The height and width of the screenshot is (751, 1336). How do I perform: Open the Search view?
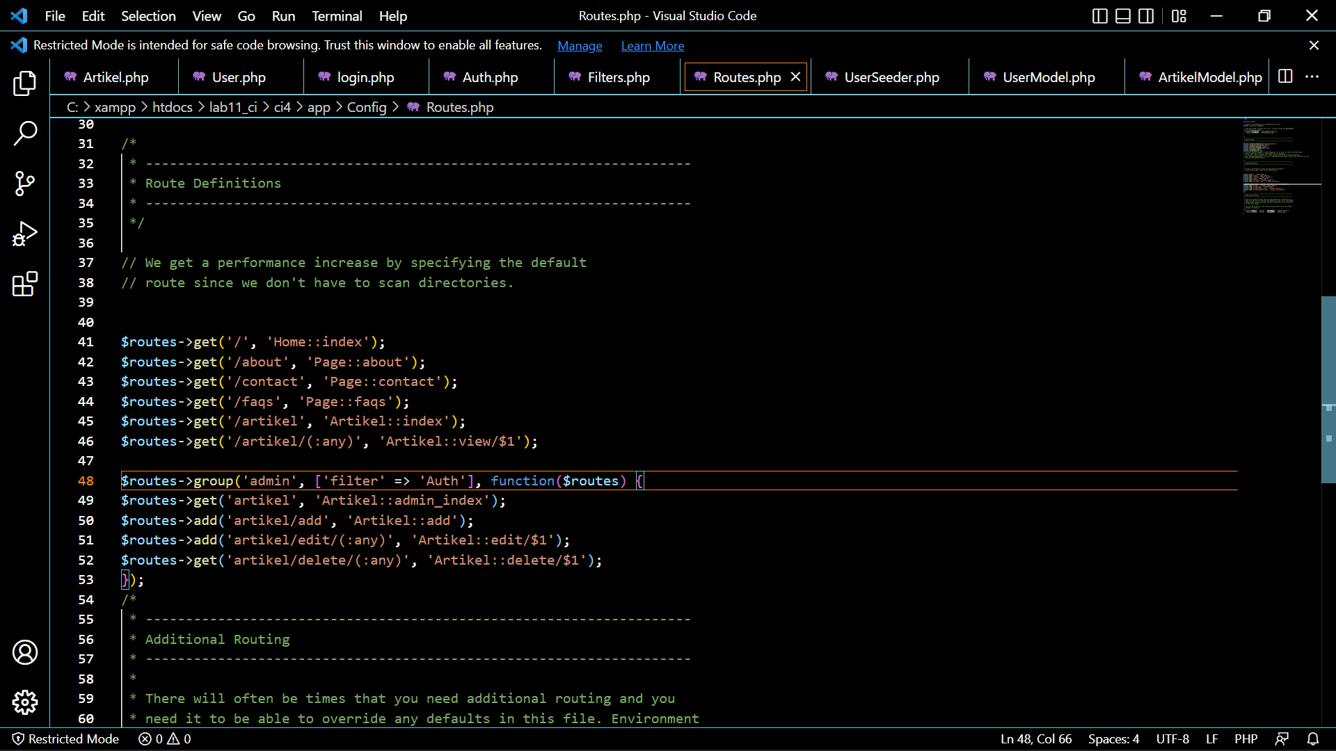coord(25,134)
